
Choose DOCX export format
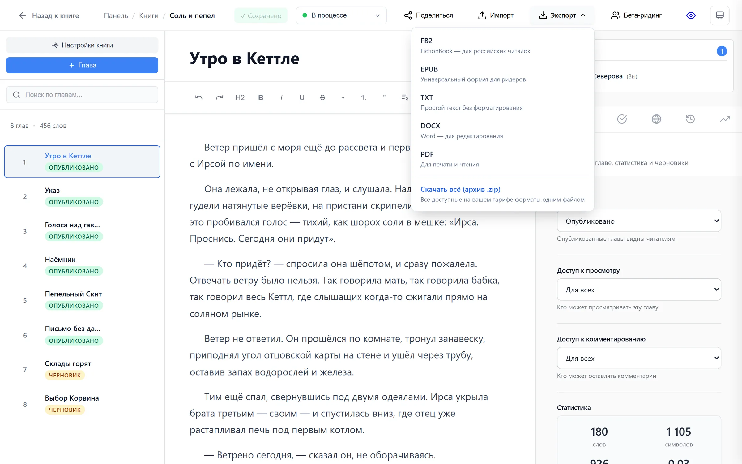[x=502, y=131]
